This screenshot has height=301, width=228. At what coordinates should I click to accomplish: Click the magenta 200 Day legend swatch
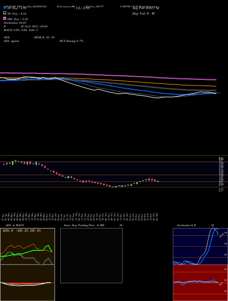5,18
